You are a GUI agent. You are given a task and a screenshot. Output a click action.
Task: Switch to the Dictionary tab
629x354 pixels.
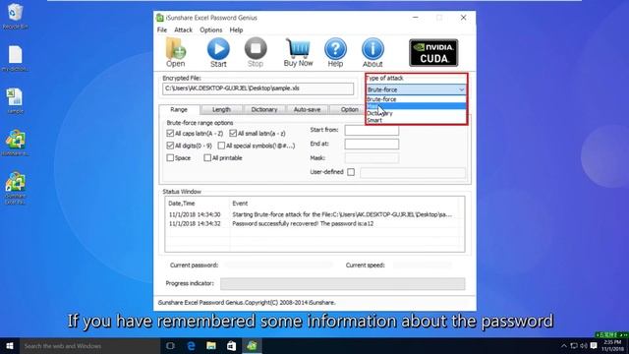tap(264, 109)
